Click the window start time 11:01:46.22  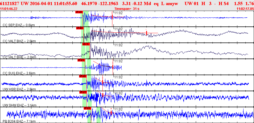click(8, 9)
